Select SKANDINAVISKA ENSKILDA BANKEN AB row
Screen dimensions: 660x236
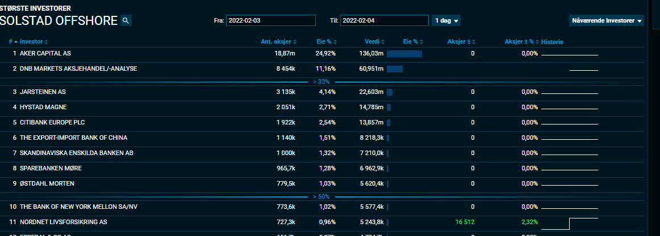click(322, 153)
